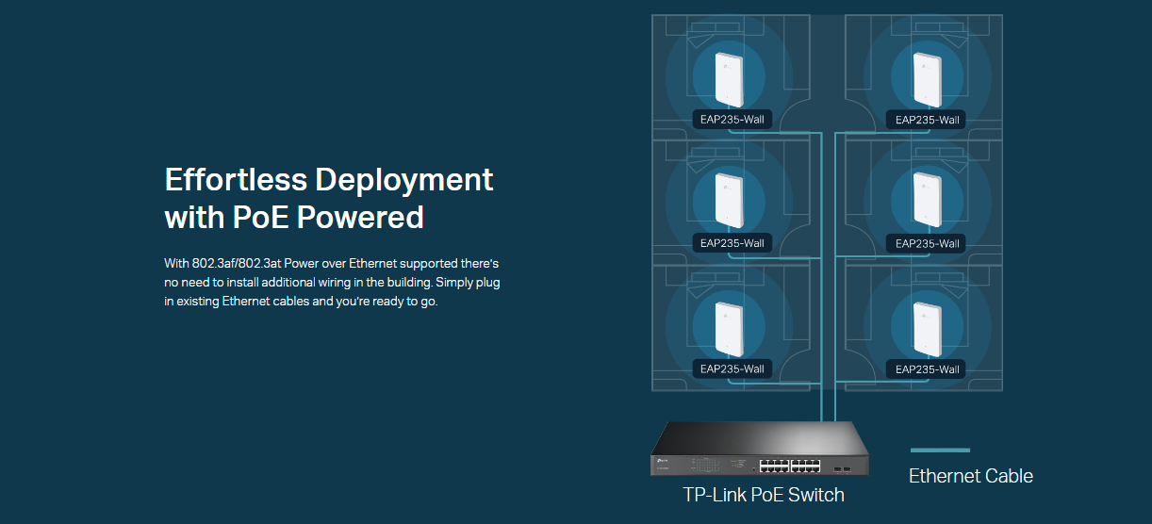
Task: Click the teal Ethernet cable legend line
Action: click(940, 450)
